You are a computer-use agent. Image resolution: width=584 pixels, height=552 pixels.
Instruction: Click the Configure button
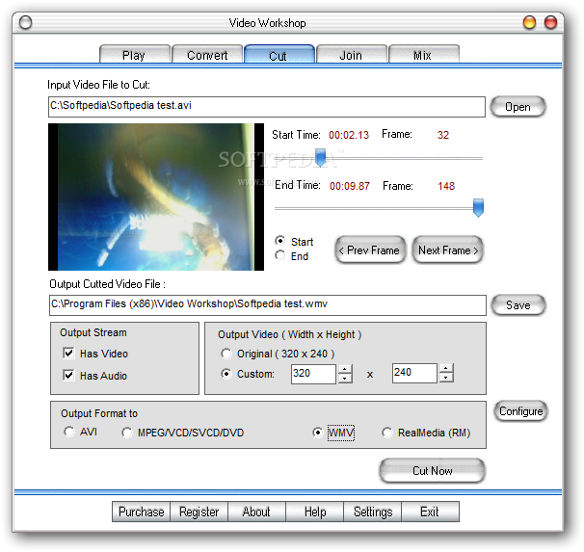(520, 411)
